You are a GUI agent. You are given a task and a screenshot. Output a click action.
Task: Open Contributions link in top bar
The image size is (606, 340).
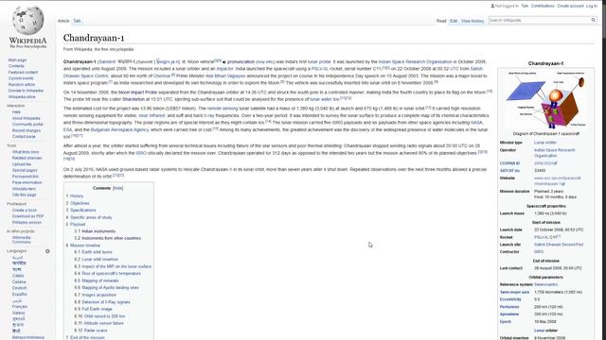(543, 7)
